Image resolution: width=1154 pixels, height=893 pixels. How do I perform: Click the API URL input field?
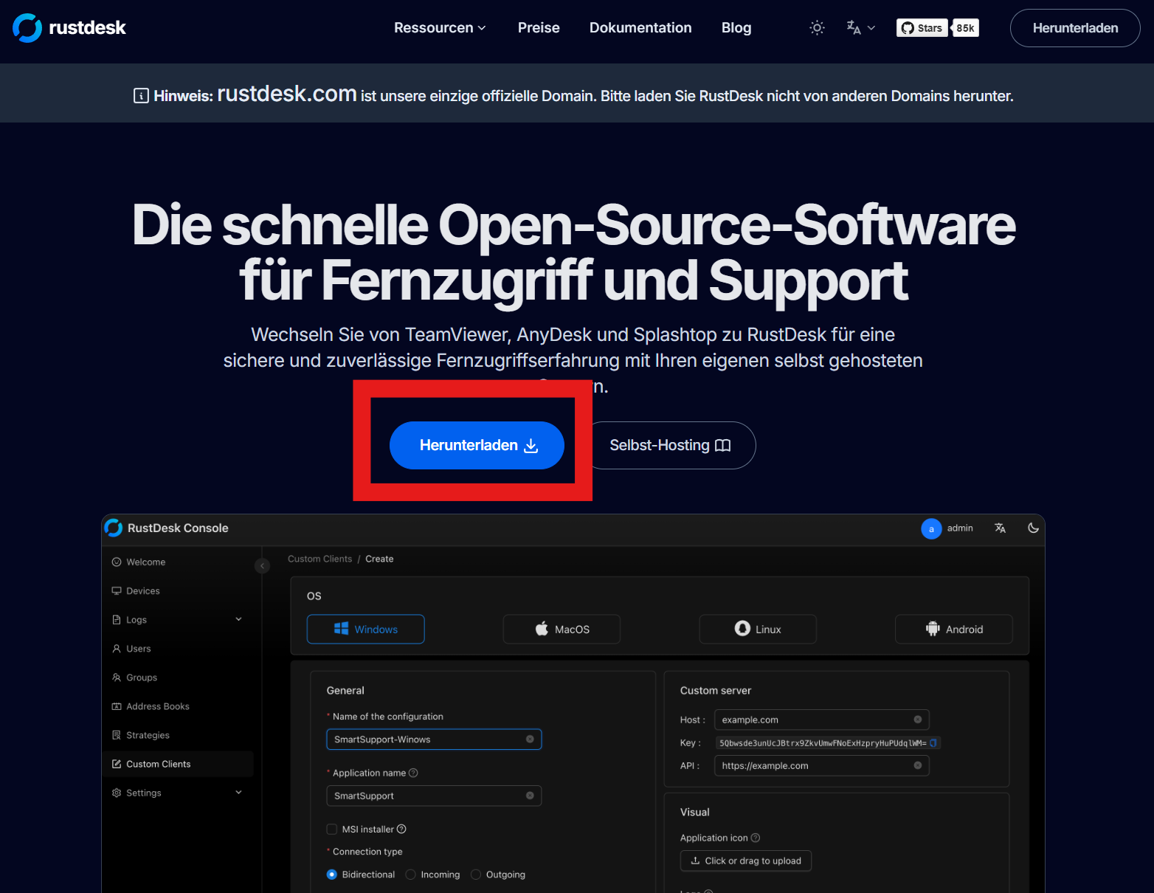point(822,766)
